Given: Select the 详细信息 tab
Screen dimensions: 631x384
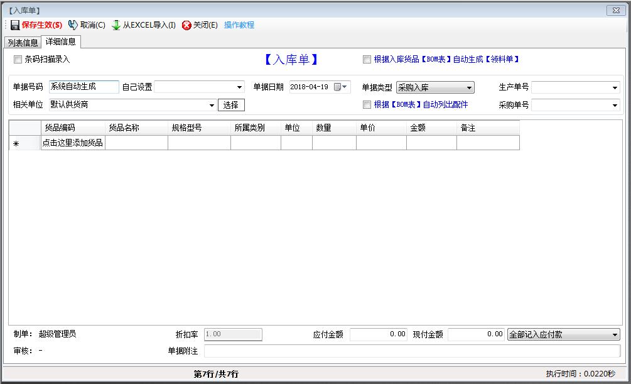Looking at the screenshot, I should point(61,42).
